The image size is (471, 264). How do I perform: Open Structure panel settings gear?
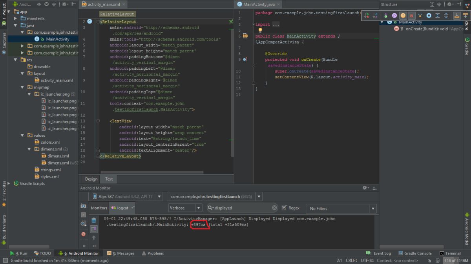(450, 4)
